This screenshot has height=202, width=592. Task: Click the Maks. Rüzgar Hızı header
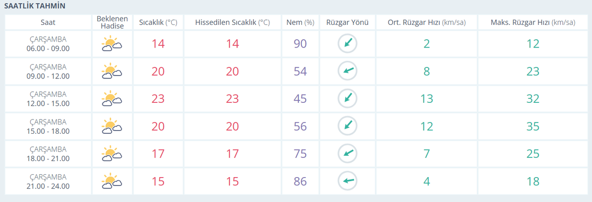pyautogui.click(x=533, y=22)
